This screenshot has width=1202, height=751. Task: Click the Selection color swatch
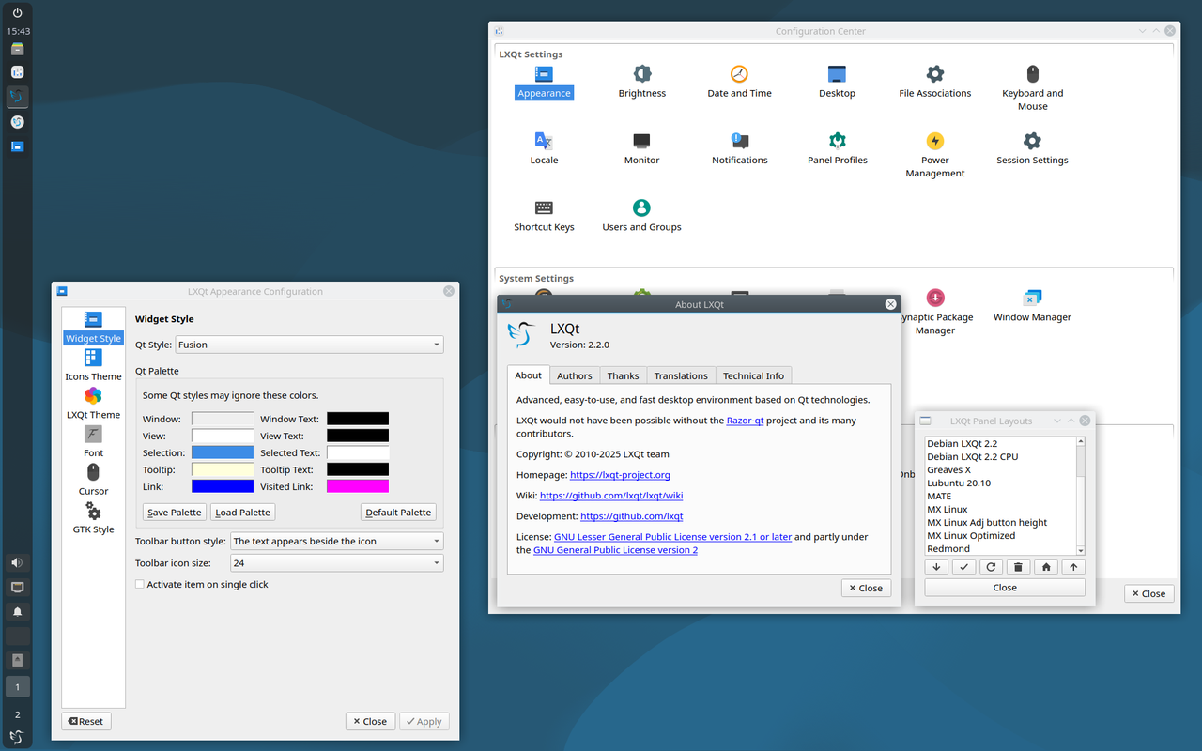pos(223,452)
